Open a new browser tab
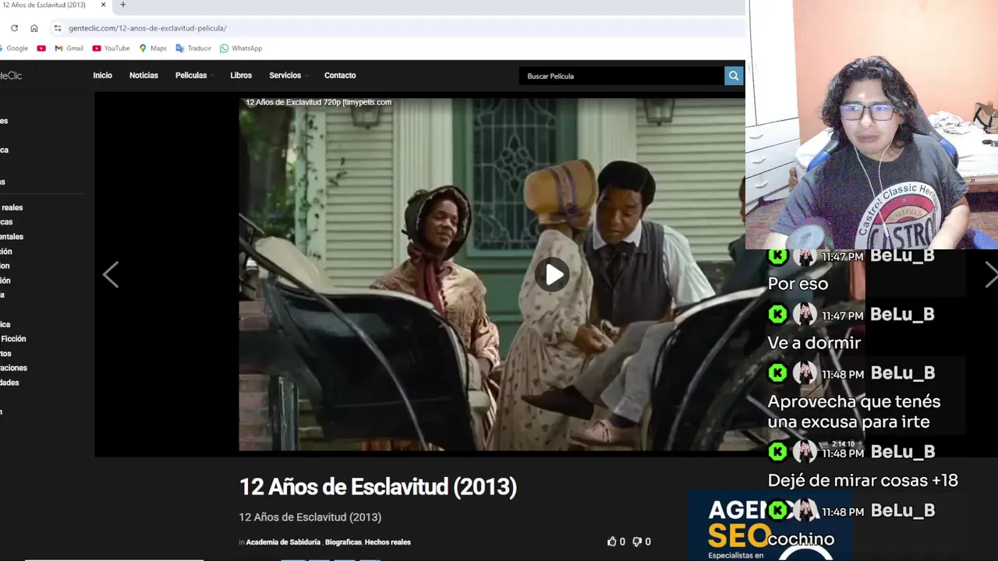This screenshot has height=561, width=998. (122, 5)
